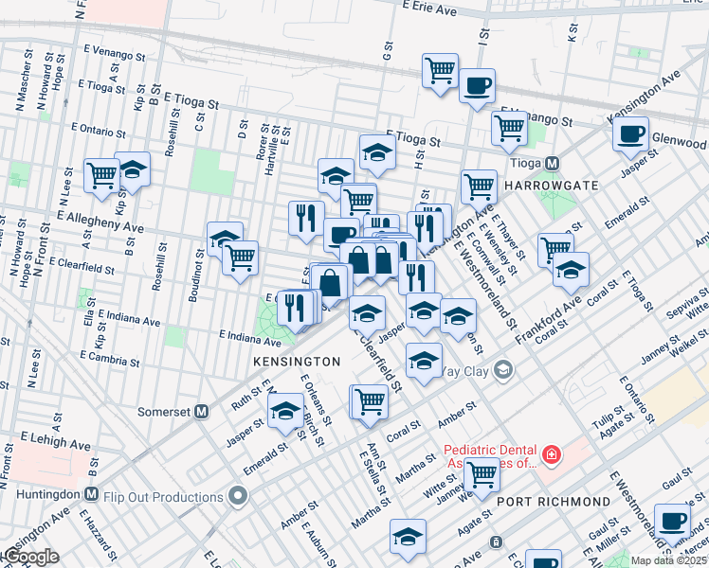Select the Flip Out Productions pin
709x568 pixels.
[238, 497]
